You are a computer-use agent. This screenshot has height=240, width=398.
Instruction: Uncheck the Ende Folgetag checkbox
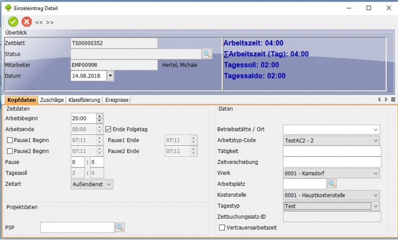click(108, 129)
